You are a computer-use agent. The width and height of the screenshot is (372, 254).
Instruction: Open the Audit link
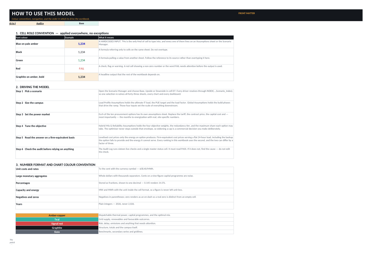[x=40, y=24]
